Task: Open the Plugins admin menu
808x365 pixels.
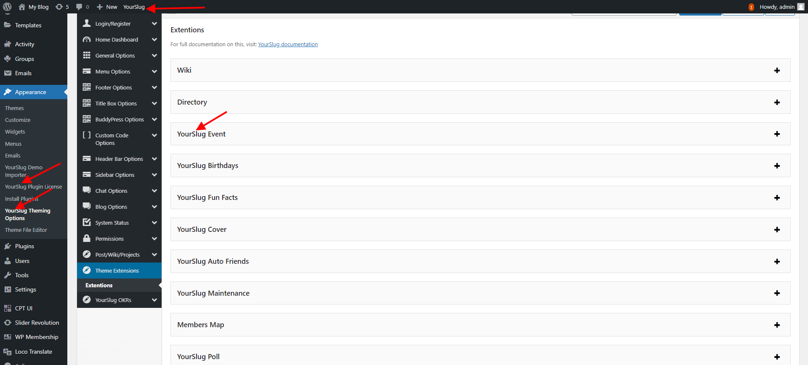Action: (x=24, y=246)
